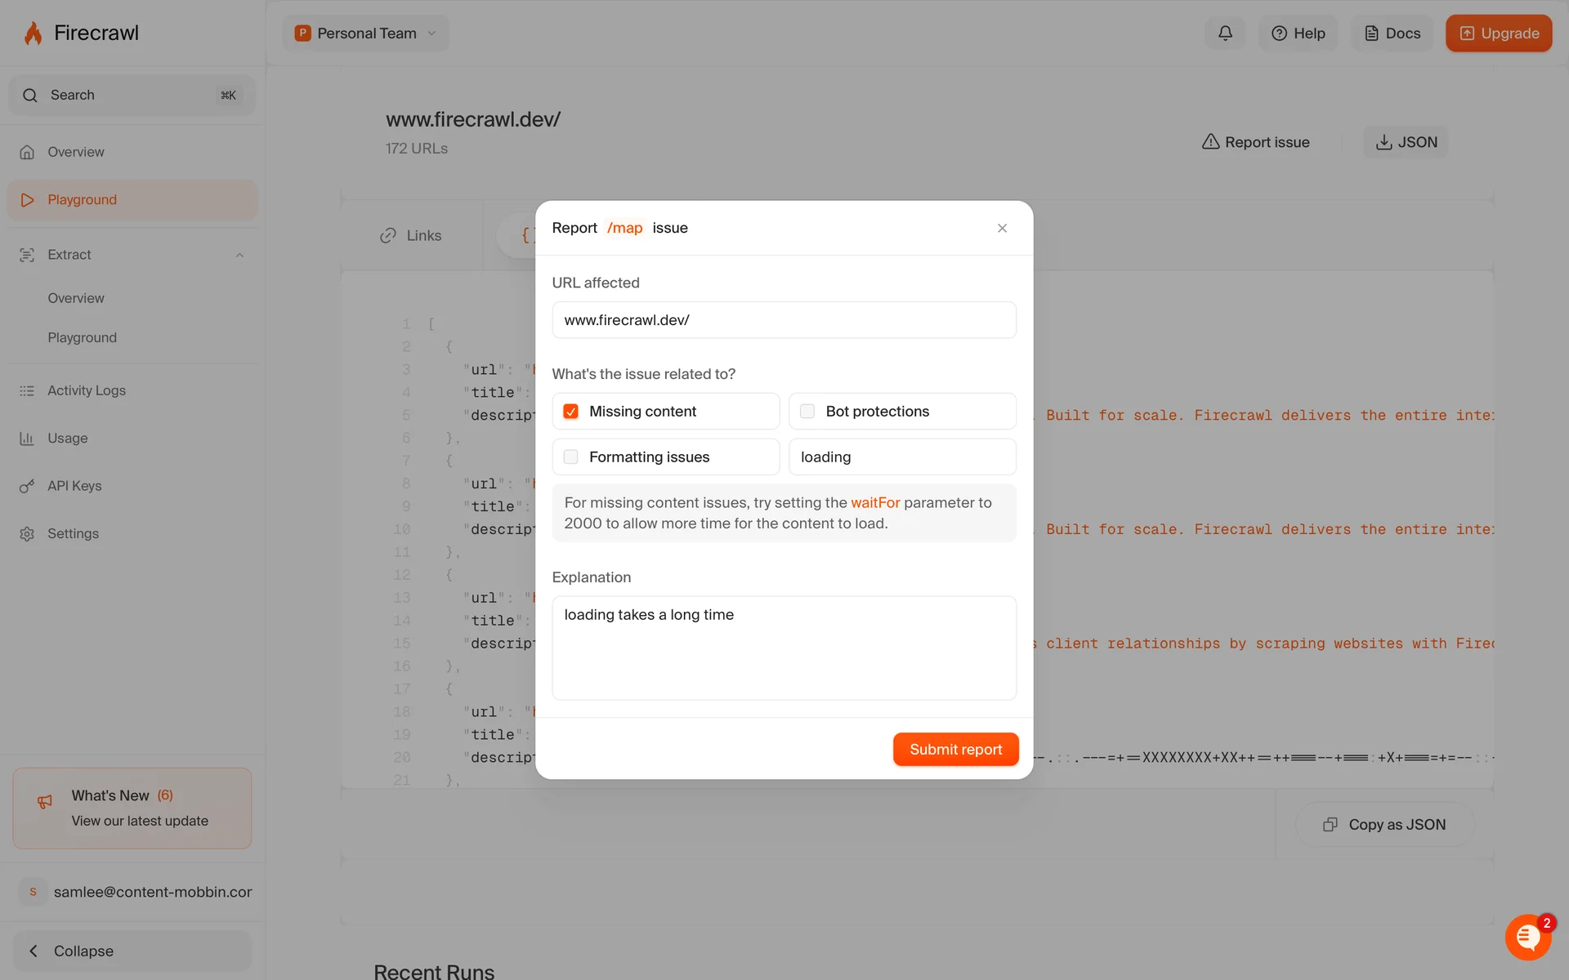Collapse the sidebar with Collapse button
This screenshot has width=1569, height=980.
pyautogui.click(x=131, y=951)
